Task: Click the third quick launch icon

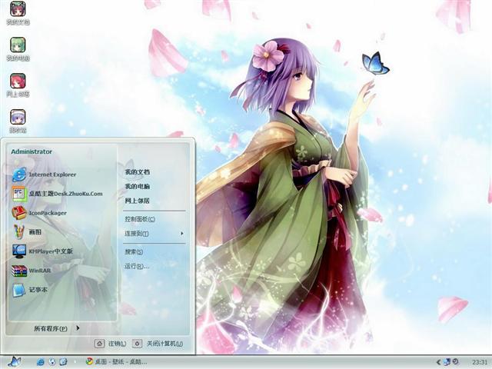Action: 63,362
